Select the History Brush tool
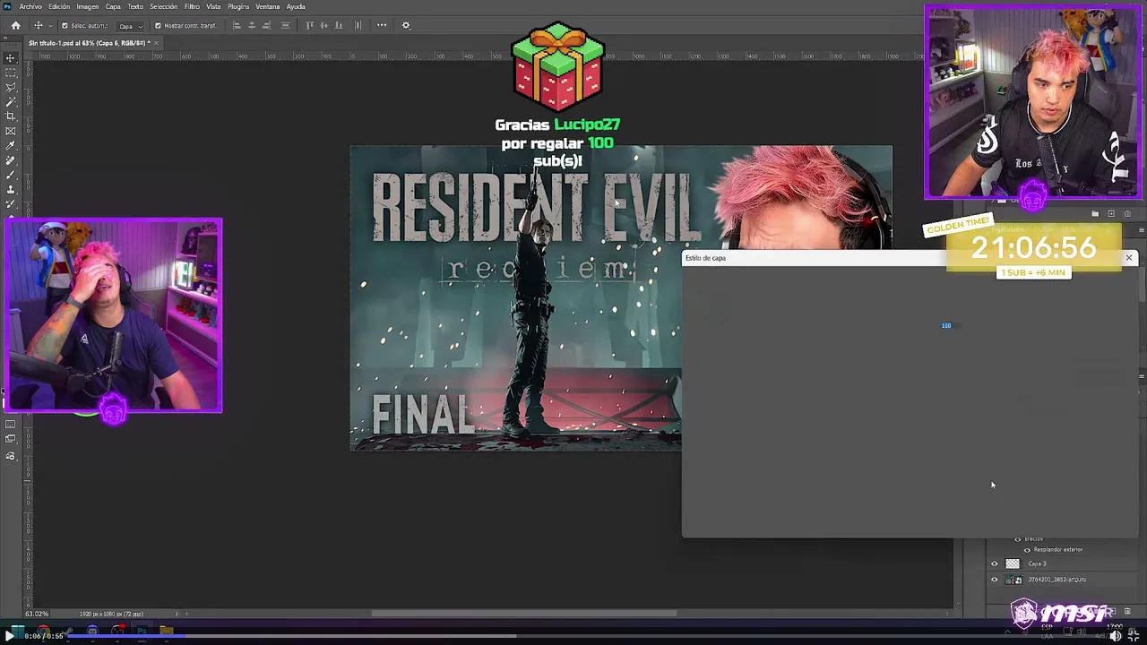Viewport: 1147px width, 645px height. [x=11, y=203]
